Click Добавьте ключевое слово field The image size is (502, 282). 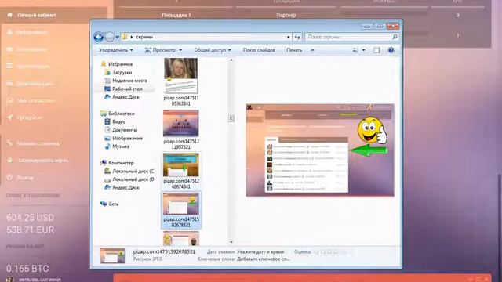(264, 259)
